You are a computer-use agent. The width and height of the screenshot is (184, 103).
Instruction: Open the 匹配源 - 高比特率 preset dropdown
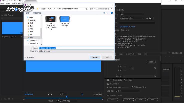(x=132, y=18)
